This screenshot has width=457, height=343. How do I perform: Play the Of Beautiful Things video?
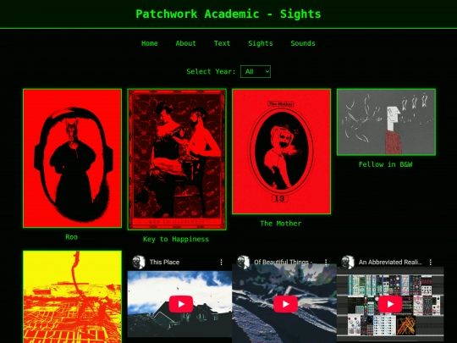285,304
